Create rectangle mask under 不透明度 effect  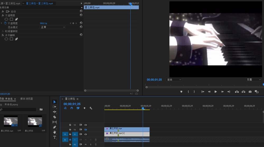tap(11, 19)
